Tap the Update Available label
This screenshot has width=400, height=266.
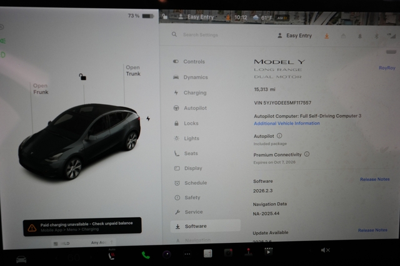tap(271, 233)
